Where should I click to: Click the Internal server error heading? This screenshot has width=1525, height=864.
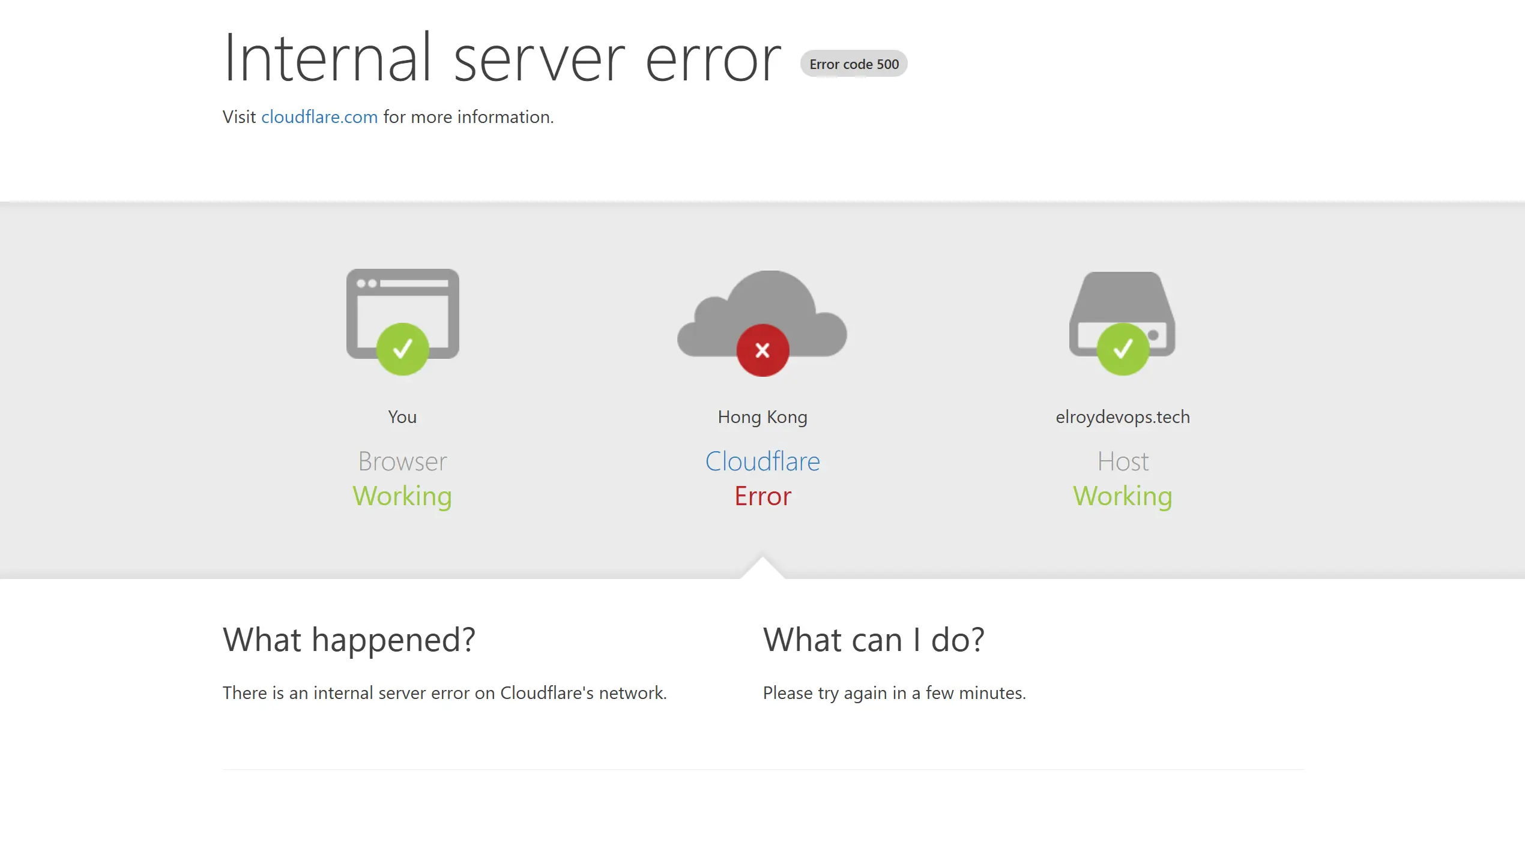click(x=502, y=59)
